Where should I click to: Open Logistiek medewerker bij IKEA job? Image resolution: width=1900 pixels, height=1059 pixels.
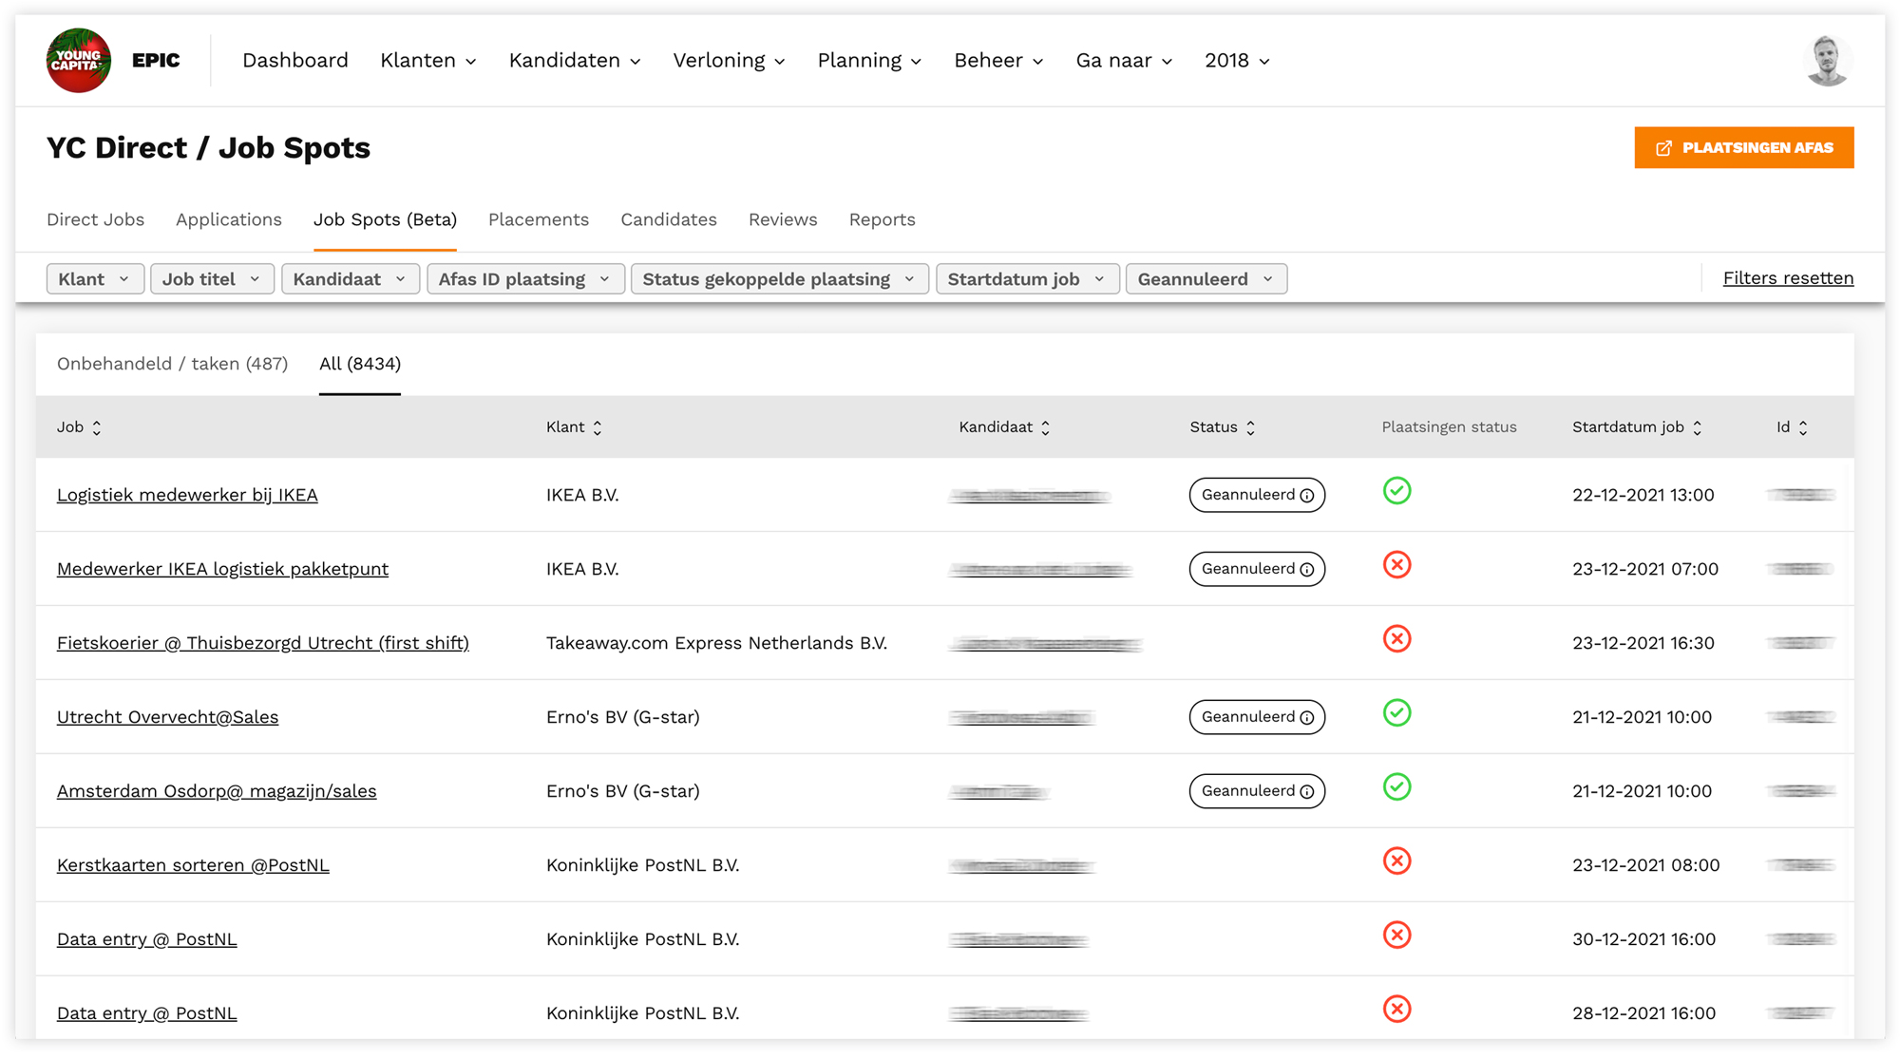point(187,496)
